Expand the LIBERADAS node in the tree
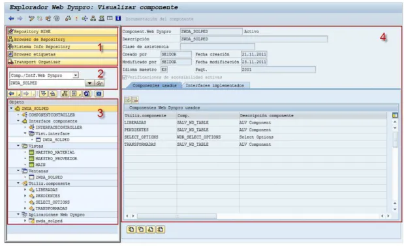Image resolution: width=404 pixels, height=246 pixels. 25,189
